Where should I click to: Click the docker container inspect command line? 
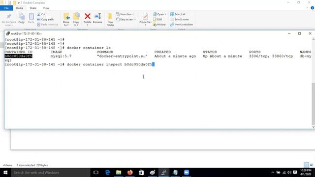(x=109, y=64)
